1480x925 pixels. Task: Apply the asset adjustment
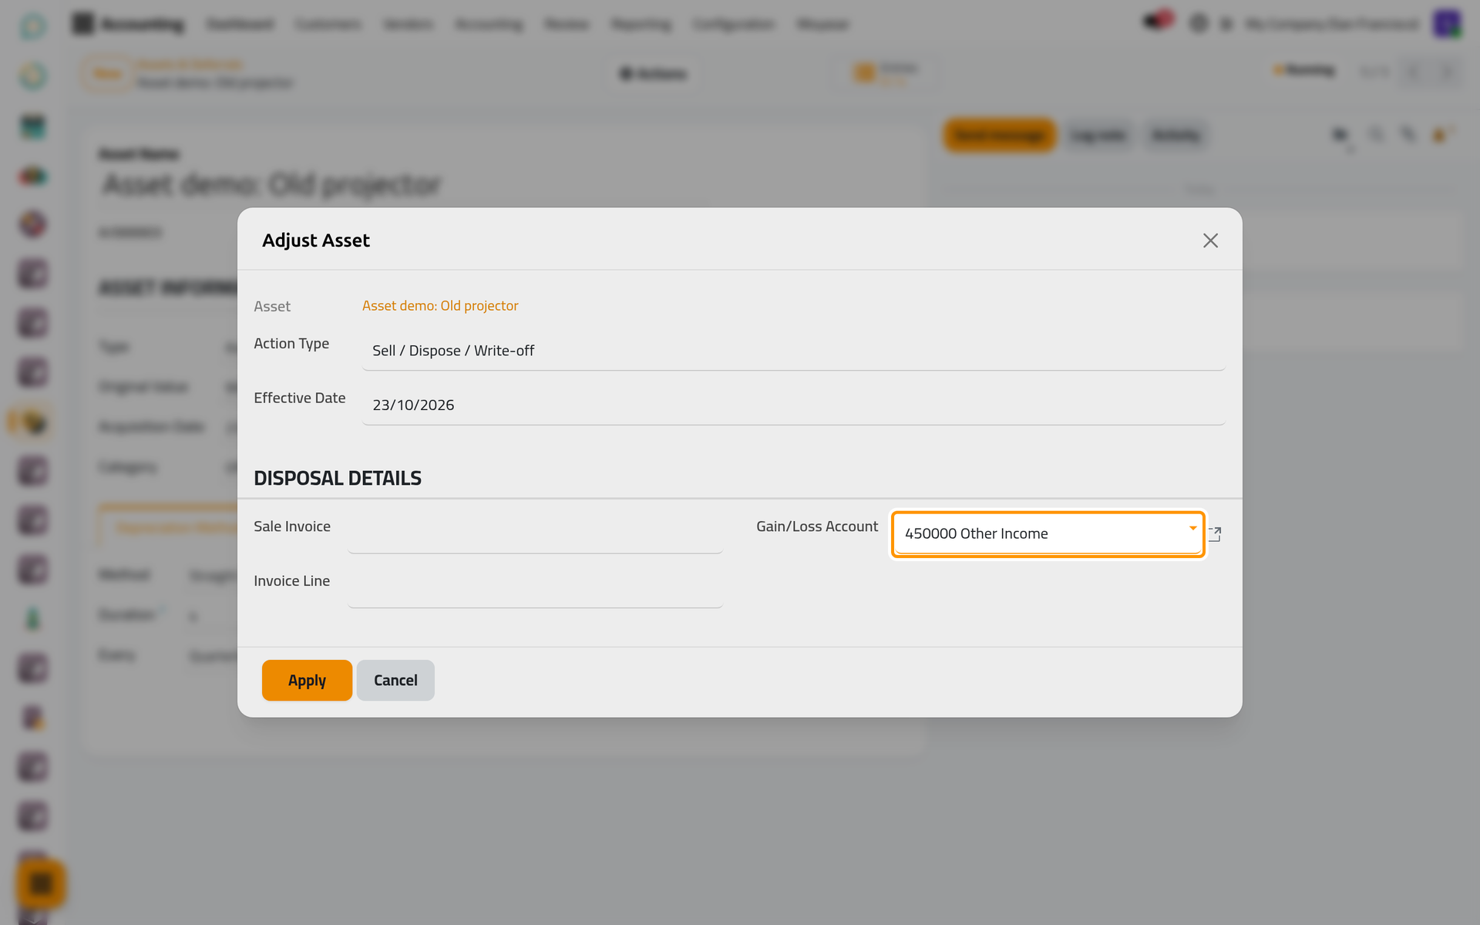pyautogui.click(x=307, y=680)
